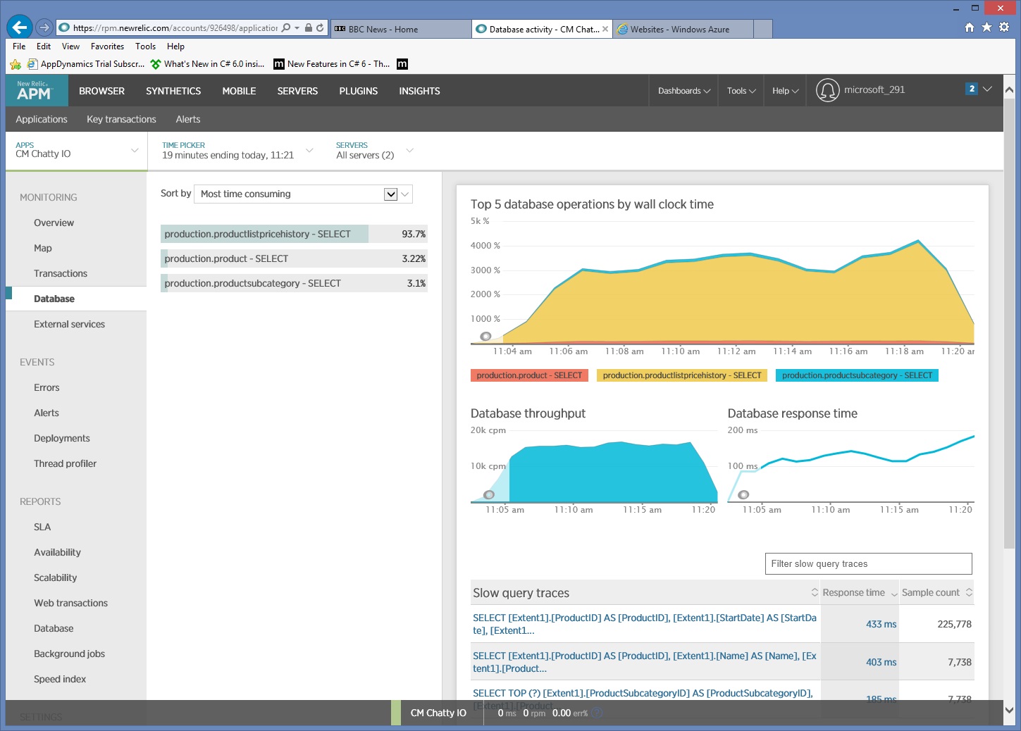Sort slow query traces column ascending/descending
Image resolution: width=1021 pixels, height=731 pixels.
815,592
